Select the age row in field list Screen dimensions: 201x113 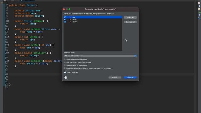[x=93, y=17]
